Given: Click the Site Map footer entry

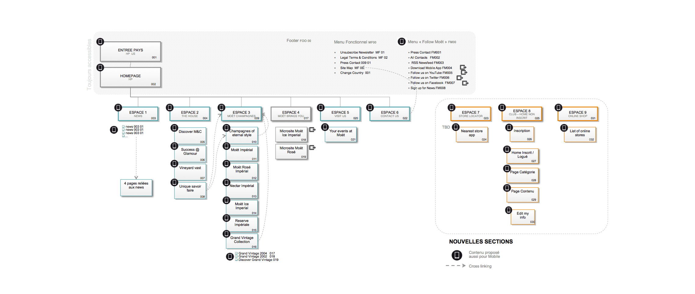Looking at the screenshot, I should click(352, 68).
